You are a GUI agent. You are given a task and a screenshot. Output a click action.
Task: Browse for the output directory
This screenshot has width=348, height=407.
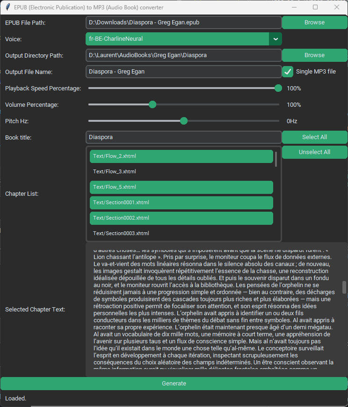314,55
